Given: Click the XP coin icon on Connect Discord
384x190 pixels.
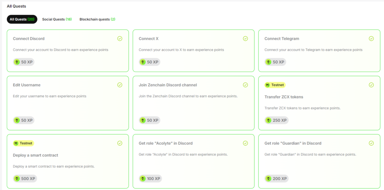Looking at the screenshot, I should [x=17, y=62].
